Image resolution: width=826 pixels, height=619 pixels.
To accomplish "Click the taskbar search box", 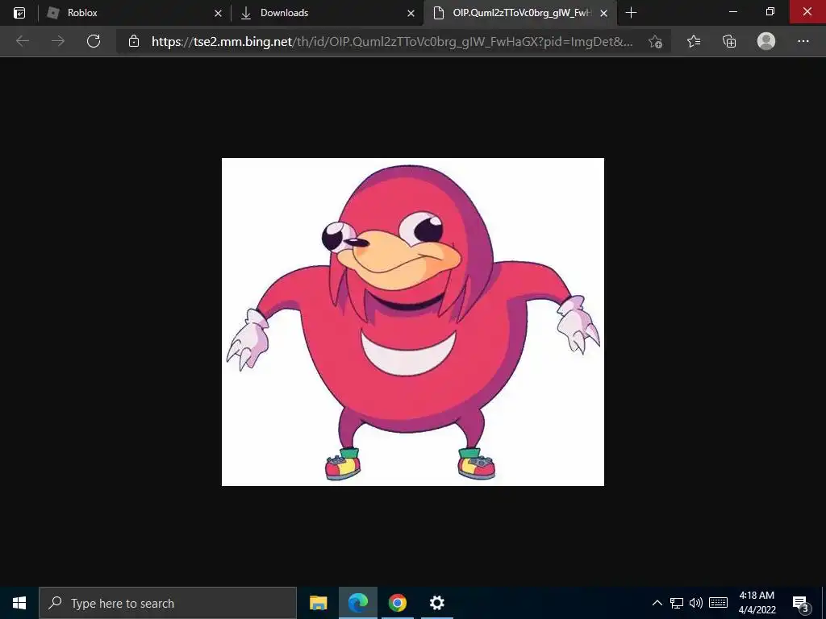I will coord(168,603).
